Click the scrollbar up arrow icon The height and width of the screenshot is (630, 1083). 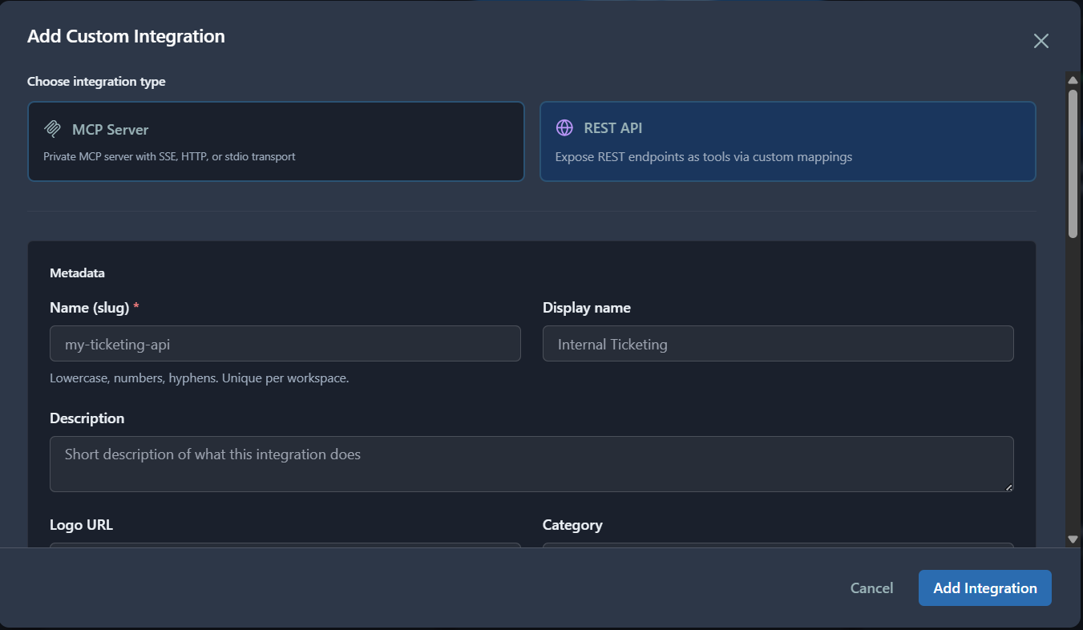point(1072,79)
